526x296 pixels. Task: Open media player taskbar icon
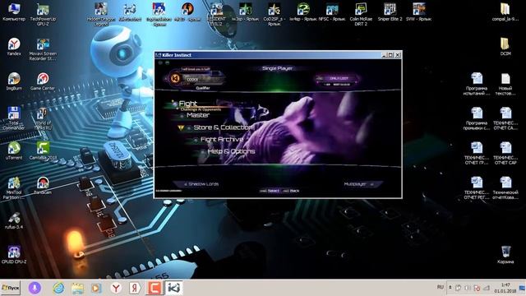click(97, 288)
